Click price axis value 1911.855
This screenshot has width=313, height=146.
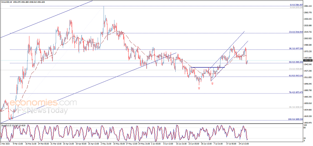(x=308, y=77)
